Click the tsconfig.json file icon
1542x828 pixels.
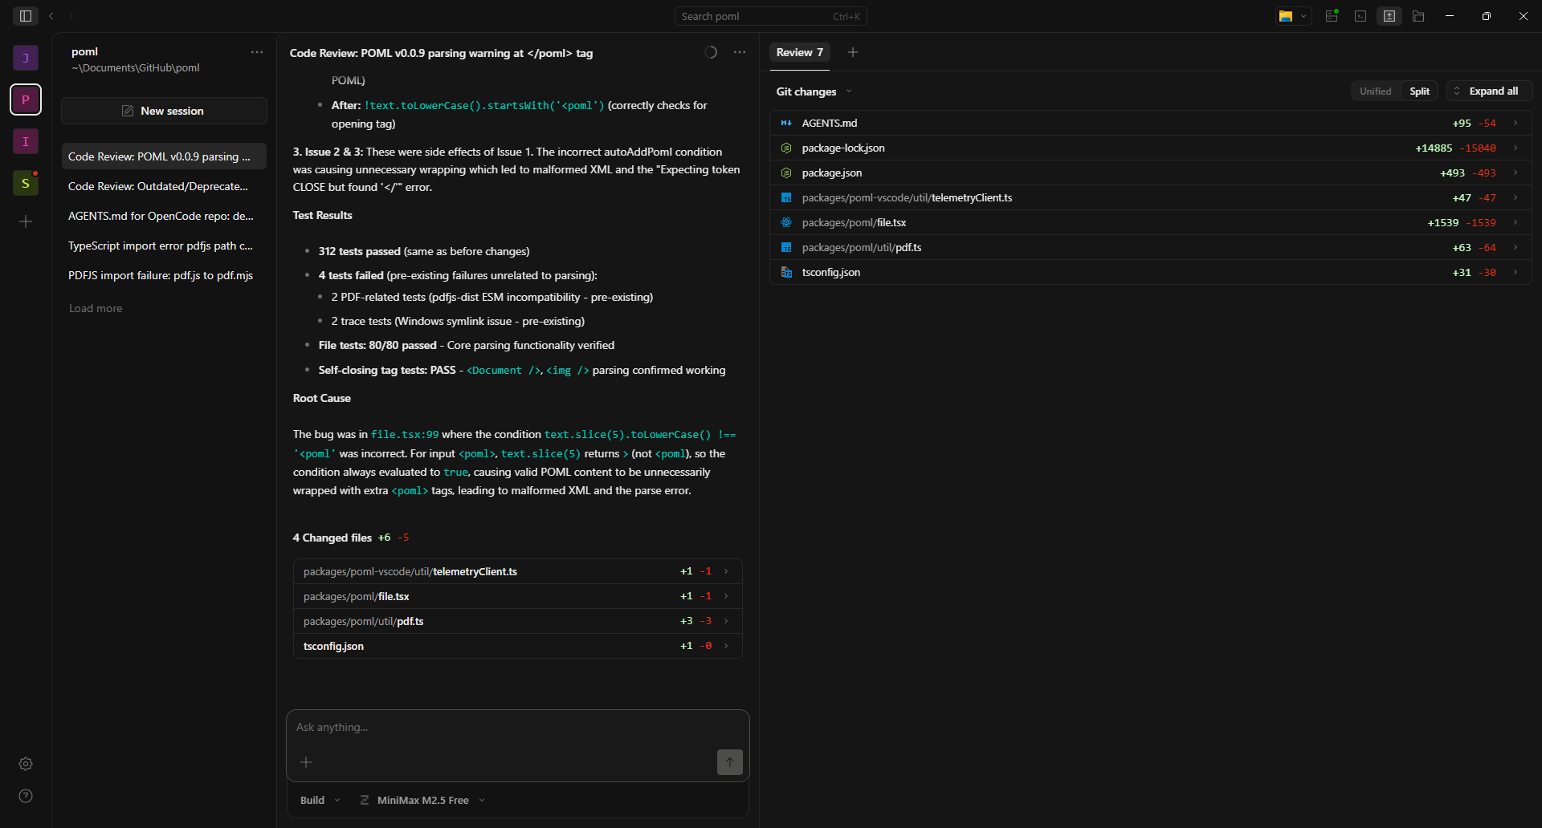coord(786,272)
